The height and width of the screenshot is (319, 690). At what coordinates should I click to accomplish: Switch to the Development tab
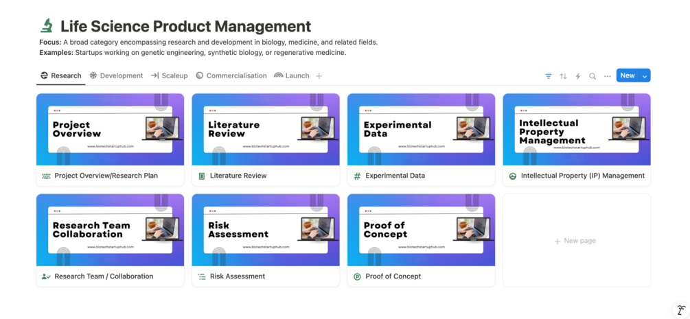(116, 75)
